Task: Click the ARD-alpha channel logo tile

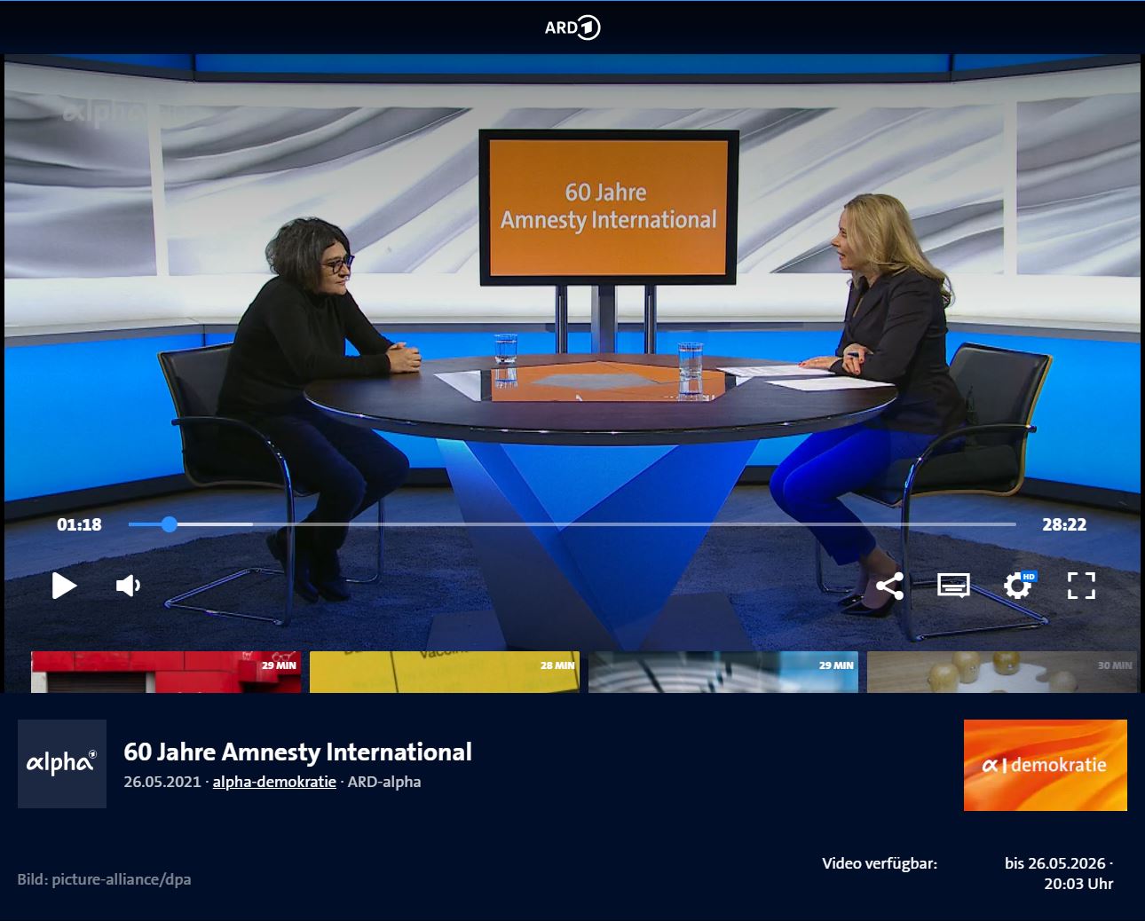Action: [62, 764]
